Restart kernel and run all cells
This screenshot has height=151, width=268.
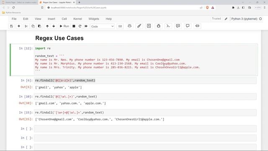[x=86, y=26]
